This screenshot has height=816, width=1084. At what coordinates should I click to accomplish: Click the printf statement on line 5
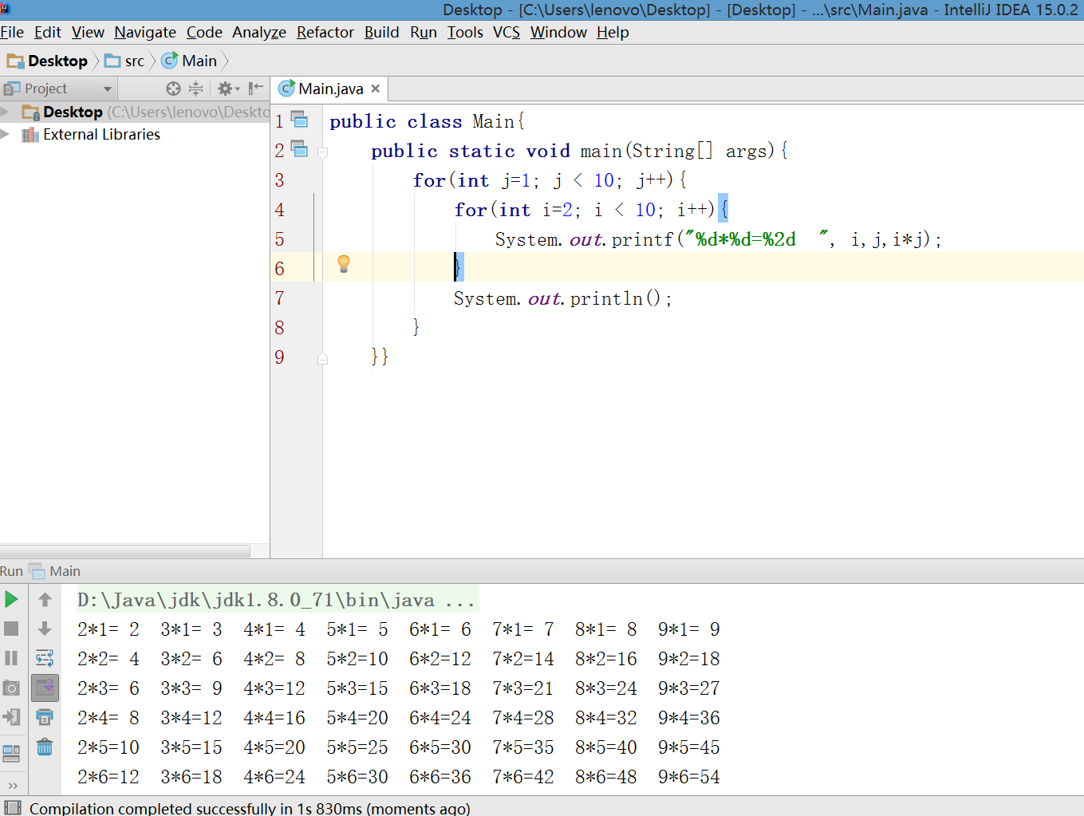coord(718,239)
